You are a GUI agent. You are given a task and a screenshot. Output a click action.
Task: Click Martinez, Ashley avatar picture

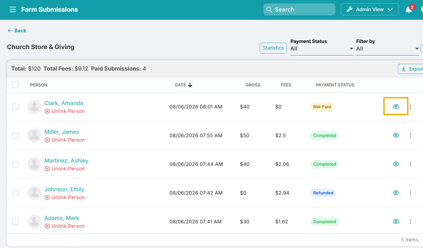(34, 164)
